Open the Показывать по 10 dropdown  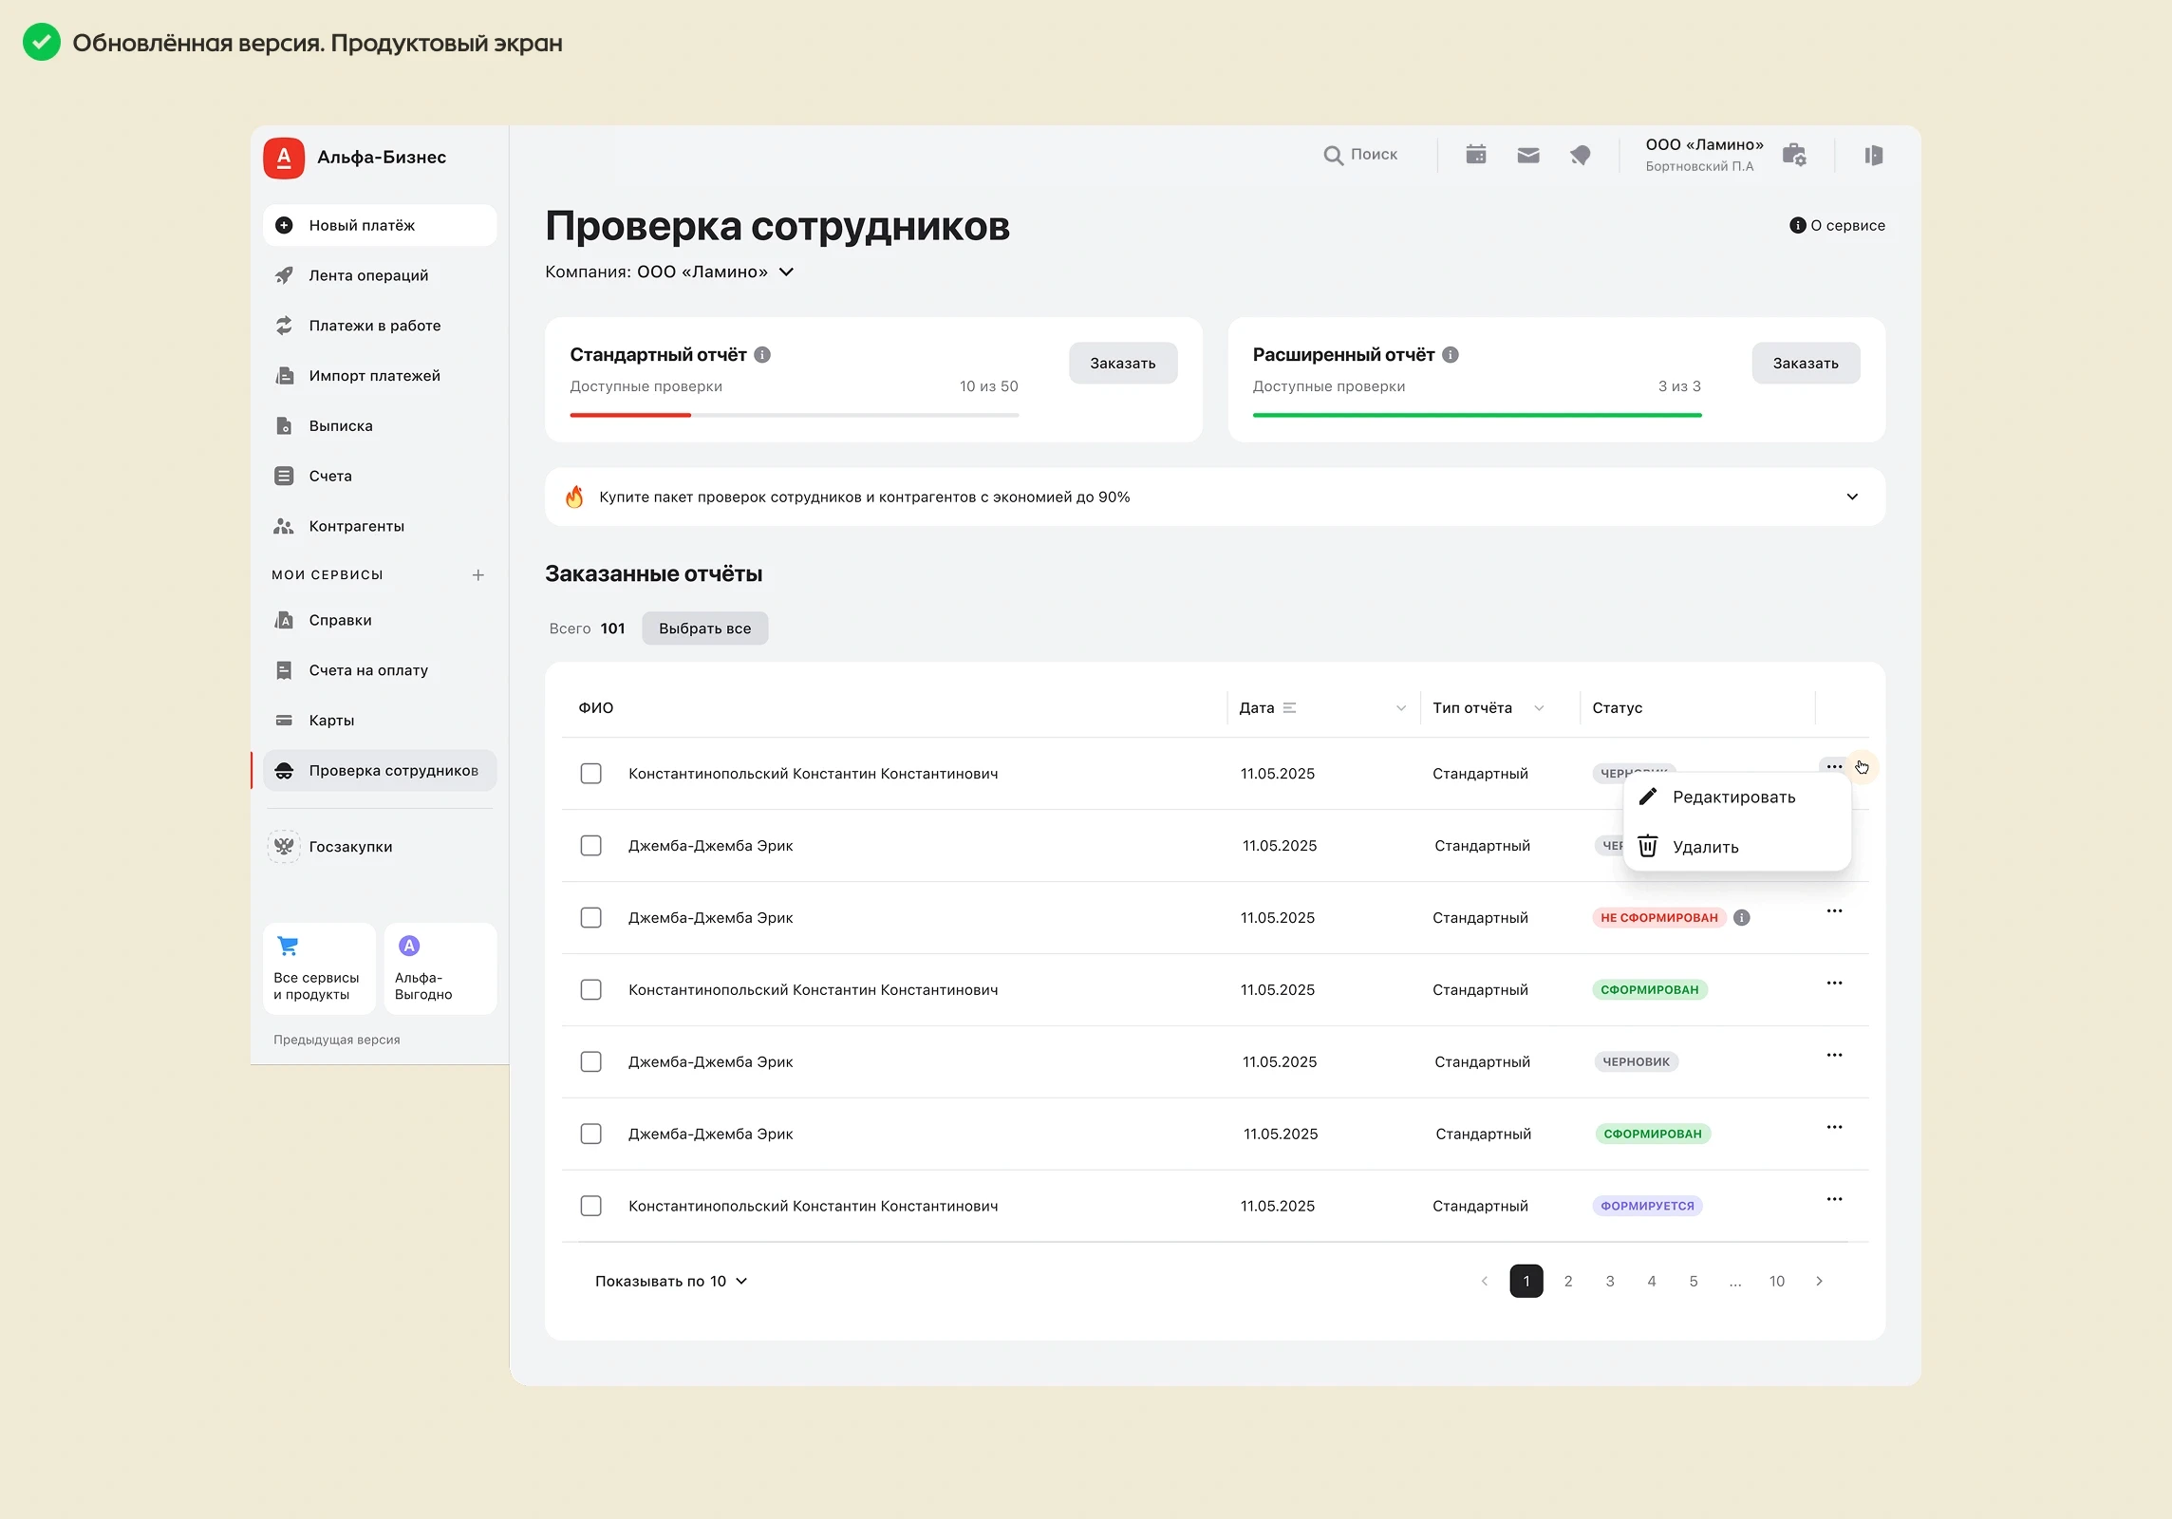(671, 1281)
